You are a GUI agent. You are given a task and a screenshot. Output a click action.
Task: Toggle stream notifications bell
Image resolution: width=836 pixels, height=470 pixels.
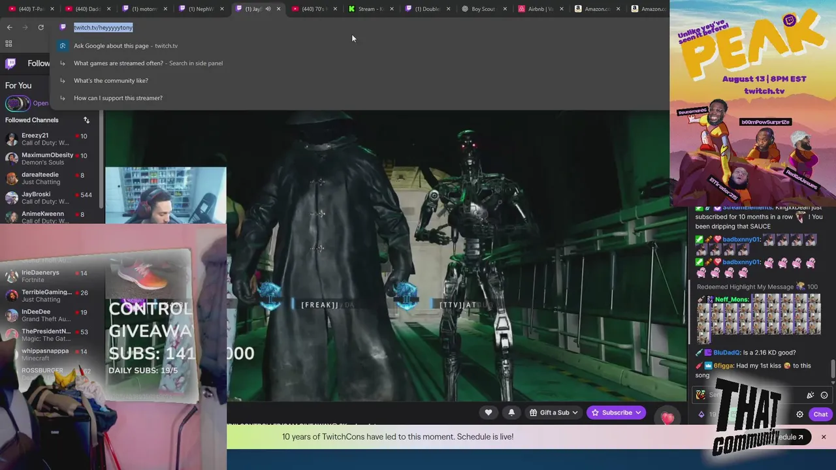[511, 413]
